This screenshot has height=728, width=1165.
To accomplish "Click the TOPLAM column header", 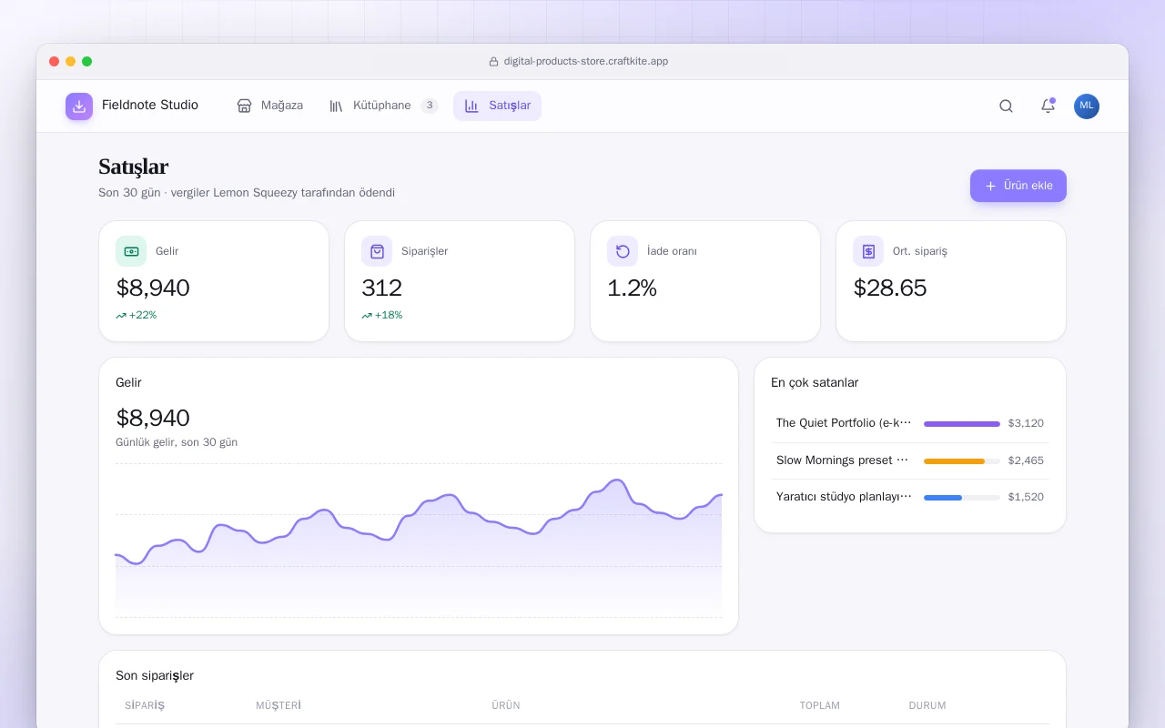I will (x=820, y=705).
